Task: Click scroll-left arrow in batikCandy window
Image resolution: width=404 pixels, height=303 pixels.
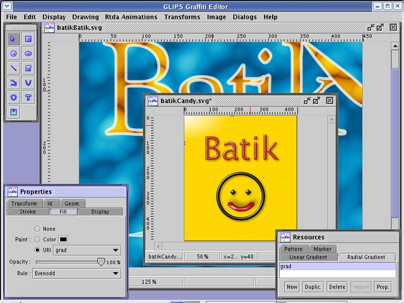Action: [x=158, y=246]
